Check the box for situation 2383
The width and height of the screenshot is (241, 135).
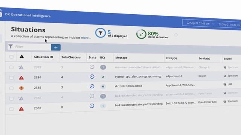click(11, 67)
